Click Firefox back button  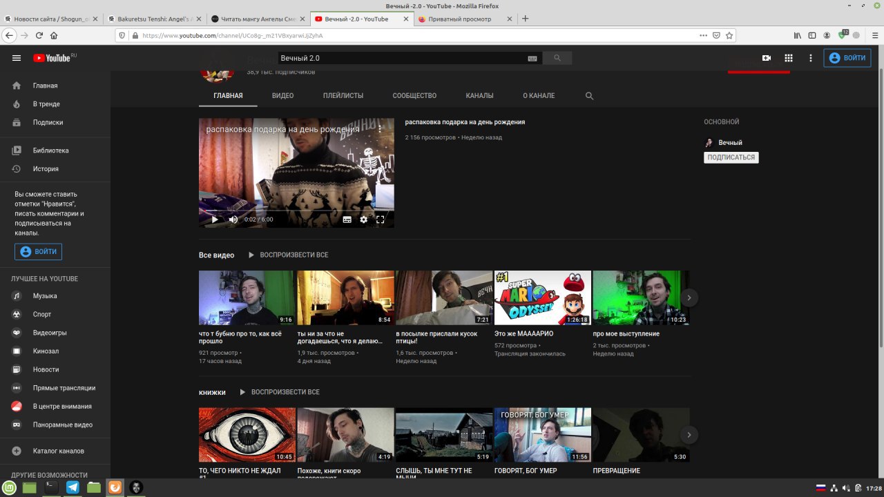tap(10, 35)
